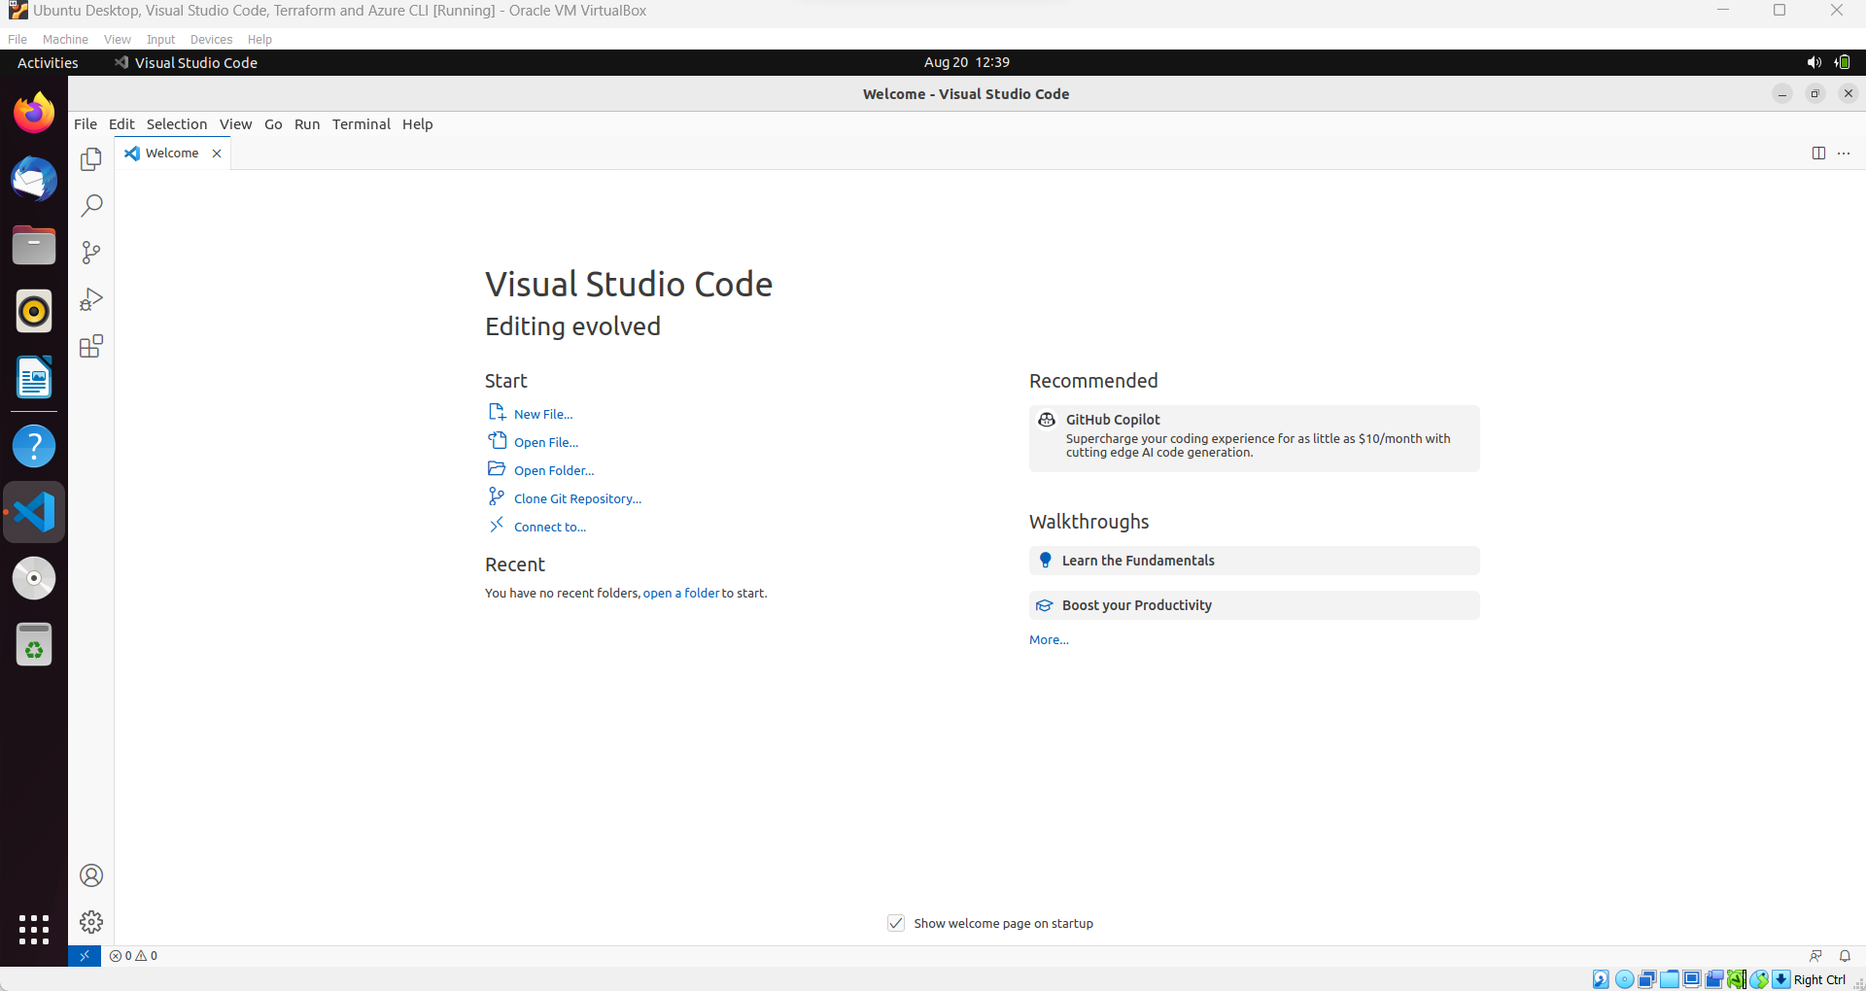Open the Search view icon
Viewport: 1866px width, 991px height.
(90, 205)
